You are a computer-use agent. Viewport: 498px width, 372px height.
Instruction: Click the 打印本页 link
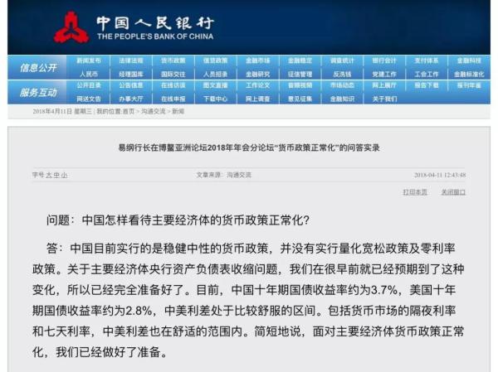(415, 192)
